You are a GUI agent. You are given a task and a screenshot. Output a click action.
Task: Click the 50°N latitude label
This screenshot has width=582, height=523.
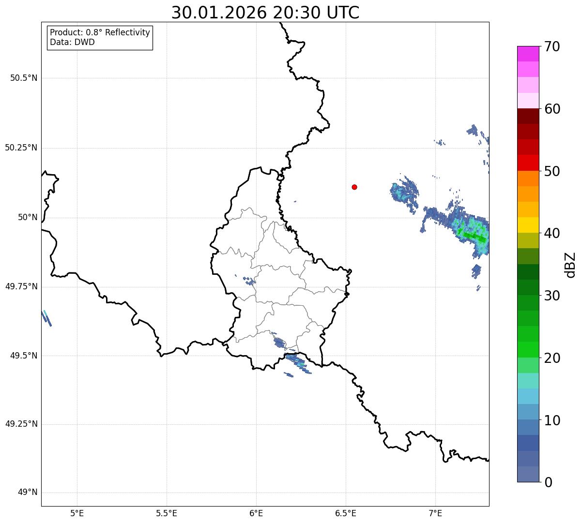click(28, 217)
